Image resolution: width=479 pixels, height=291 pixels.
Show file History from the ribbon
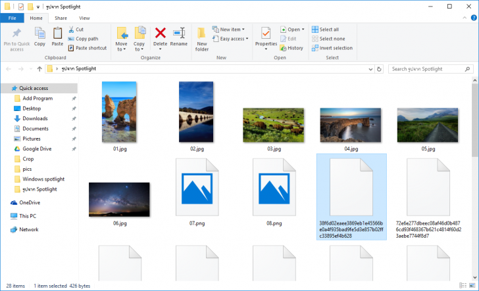[x=291, y=48]
